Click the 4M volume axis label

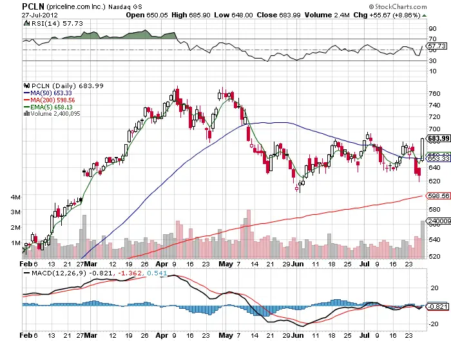(x=15, y=197)
